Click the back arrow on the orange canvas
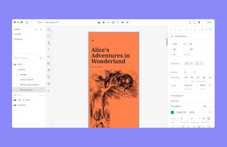This screenshot has width=227, height=147. pyautogui.click(x=93, y=40)
